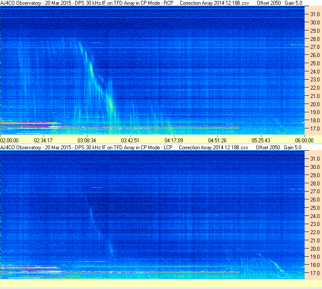
Task: Click the LCP spectrogram title text
Action: [87, 148]
